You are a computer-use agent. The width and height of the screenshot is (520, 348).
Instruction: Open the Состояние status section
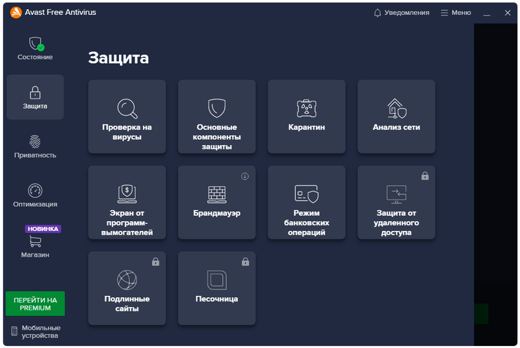(35, 48)
